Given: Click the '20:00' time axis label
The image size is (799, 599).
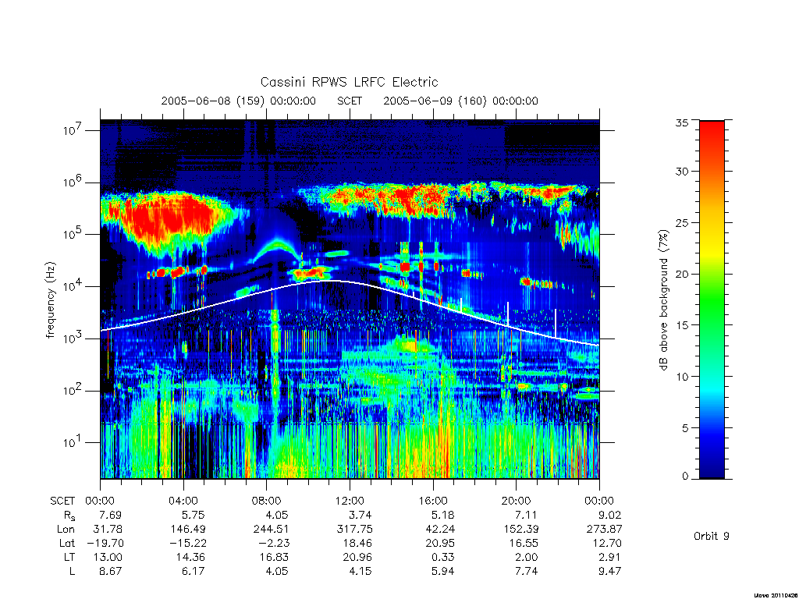Looking at the screenshot, I should pyautogui.click(x=516, y=501).
